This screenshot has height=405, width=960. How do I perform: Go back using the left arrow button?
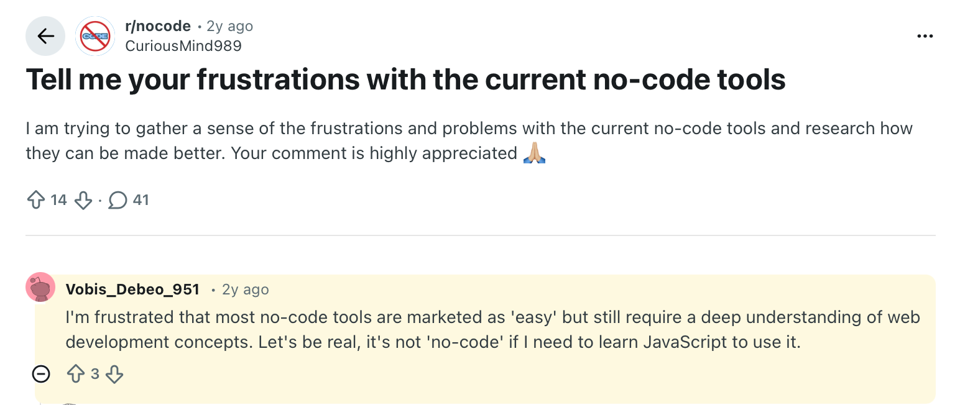coord(45,36)
